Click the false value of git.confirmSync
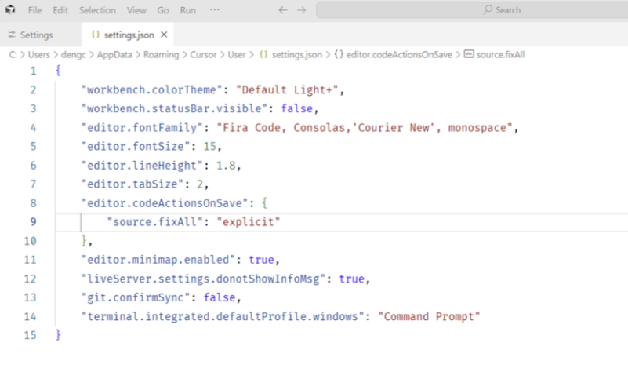628x372 pixels. point(220,297)
